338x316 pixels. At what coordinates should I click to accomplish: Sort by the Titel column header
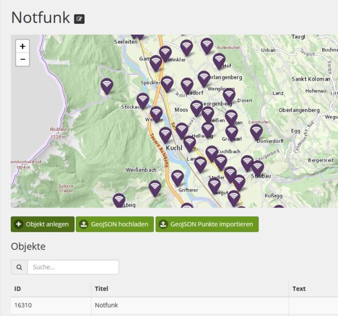tap(101, 288)
